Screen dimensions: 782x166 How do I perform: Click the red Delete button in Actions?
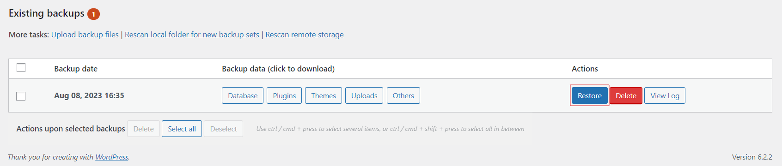tap(626, 95)
